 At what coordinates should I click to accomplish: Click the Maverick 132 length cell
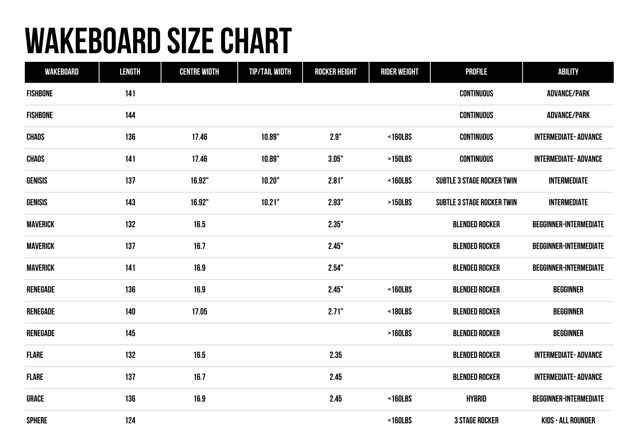coord(130,224)
